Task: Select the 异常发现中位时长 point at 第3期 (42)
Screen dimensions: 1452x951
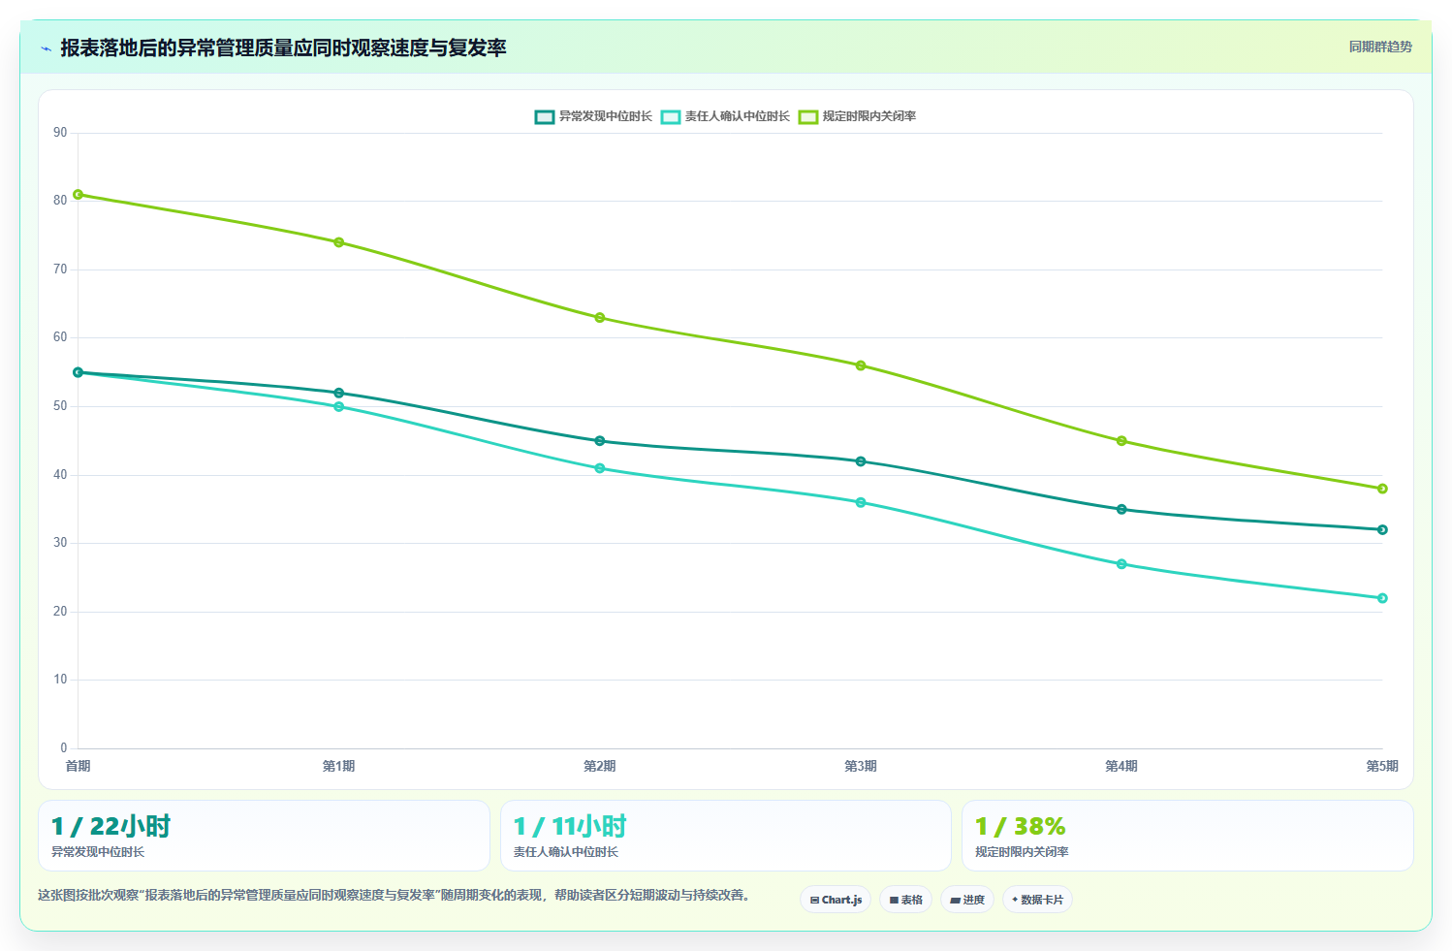Action: click(861, 461)
